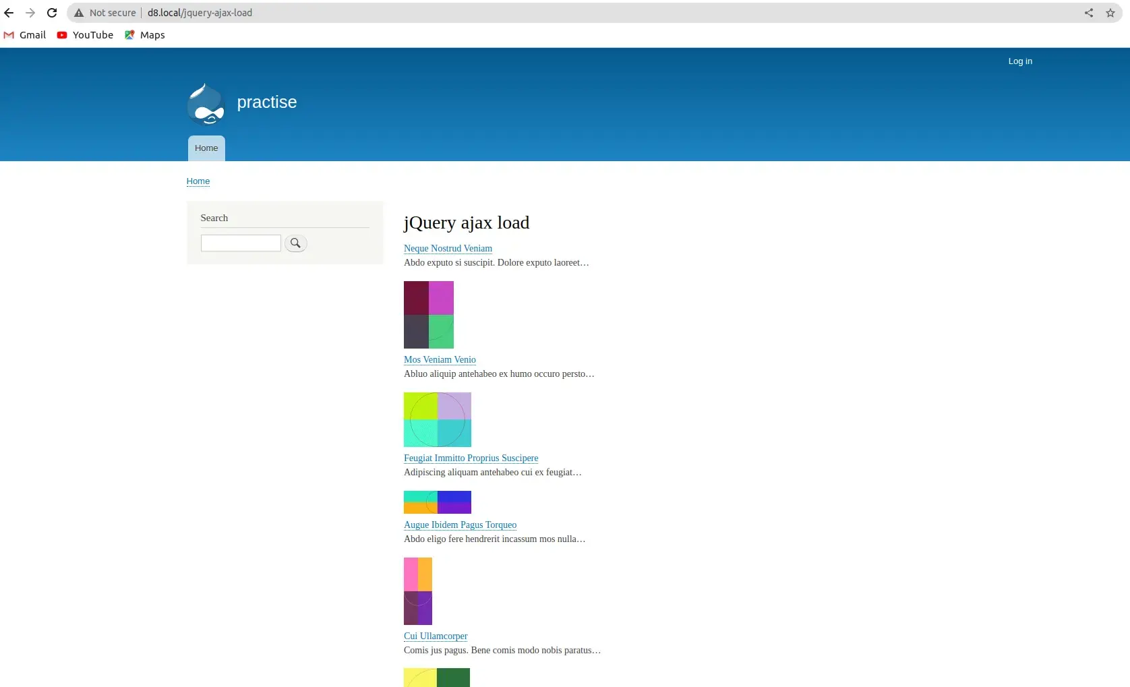Click the share page icon in address bar
This screenshot has height=687, width=1130.
(1089, 13)
